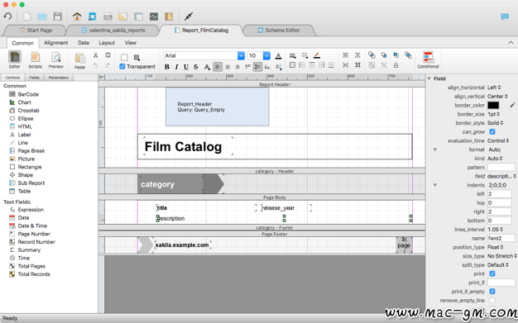Open the border_style Solid dropdown
518x323 pixels.
pyautogui.click(x=495, y=123)
